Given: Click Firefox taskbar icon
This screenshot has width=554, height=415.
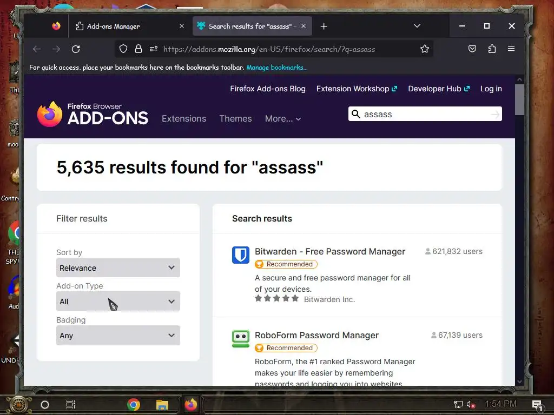Looking at the screenshot, I should (x=191, y=404).
